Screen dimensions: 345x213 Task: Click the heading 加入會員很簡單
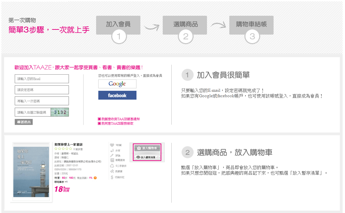coord(223,75)
